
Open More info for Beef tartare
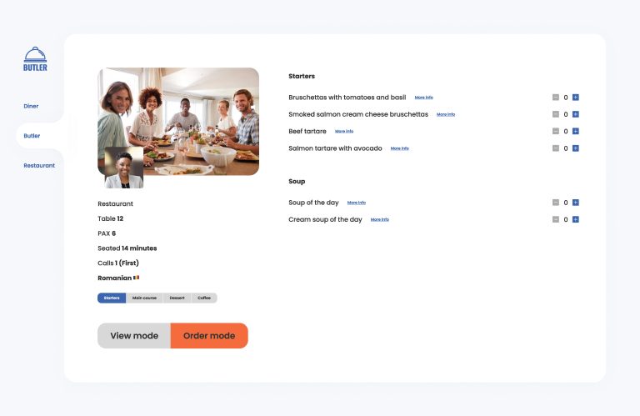[x=344, y=132]
